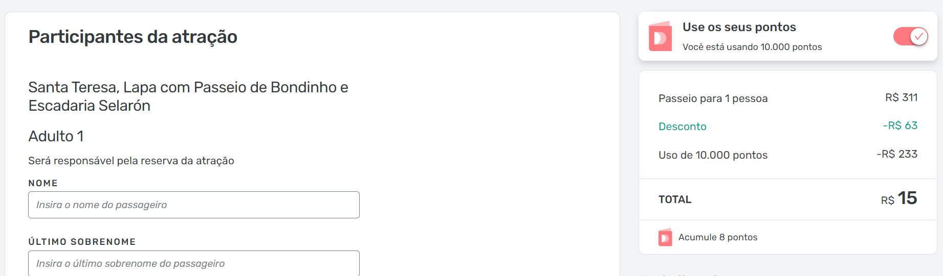Click the Acumule 8 pontos text
The width and height of the screenshot is (943, 276).
pos(717,237)
